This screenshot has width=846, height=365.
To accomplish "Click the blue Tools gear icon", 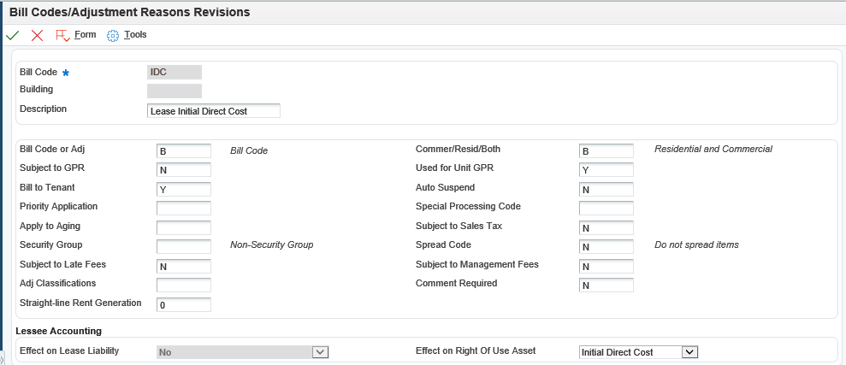I will point(113,35).
